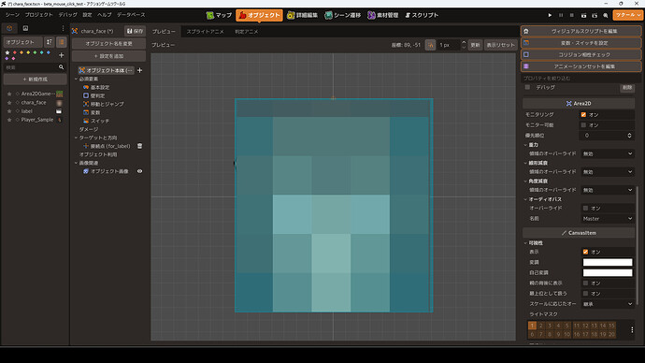The width and height of the screenshot is (645, 363).
Task: Open the 角度減衰 override dropdown
Action: pyautogui.click(x=608, y=190)
